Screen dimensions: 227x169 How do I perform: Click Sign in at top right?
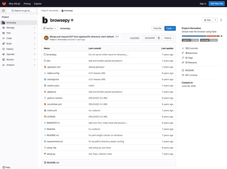(x=203, y=4)
